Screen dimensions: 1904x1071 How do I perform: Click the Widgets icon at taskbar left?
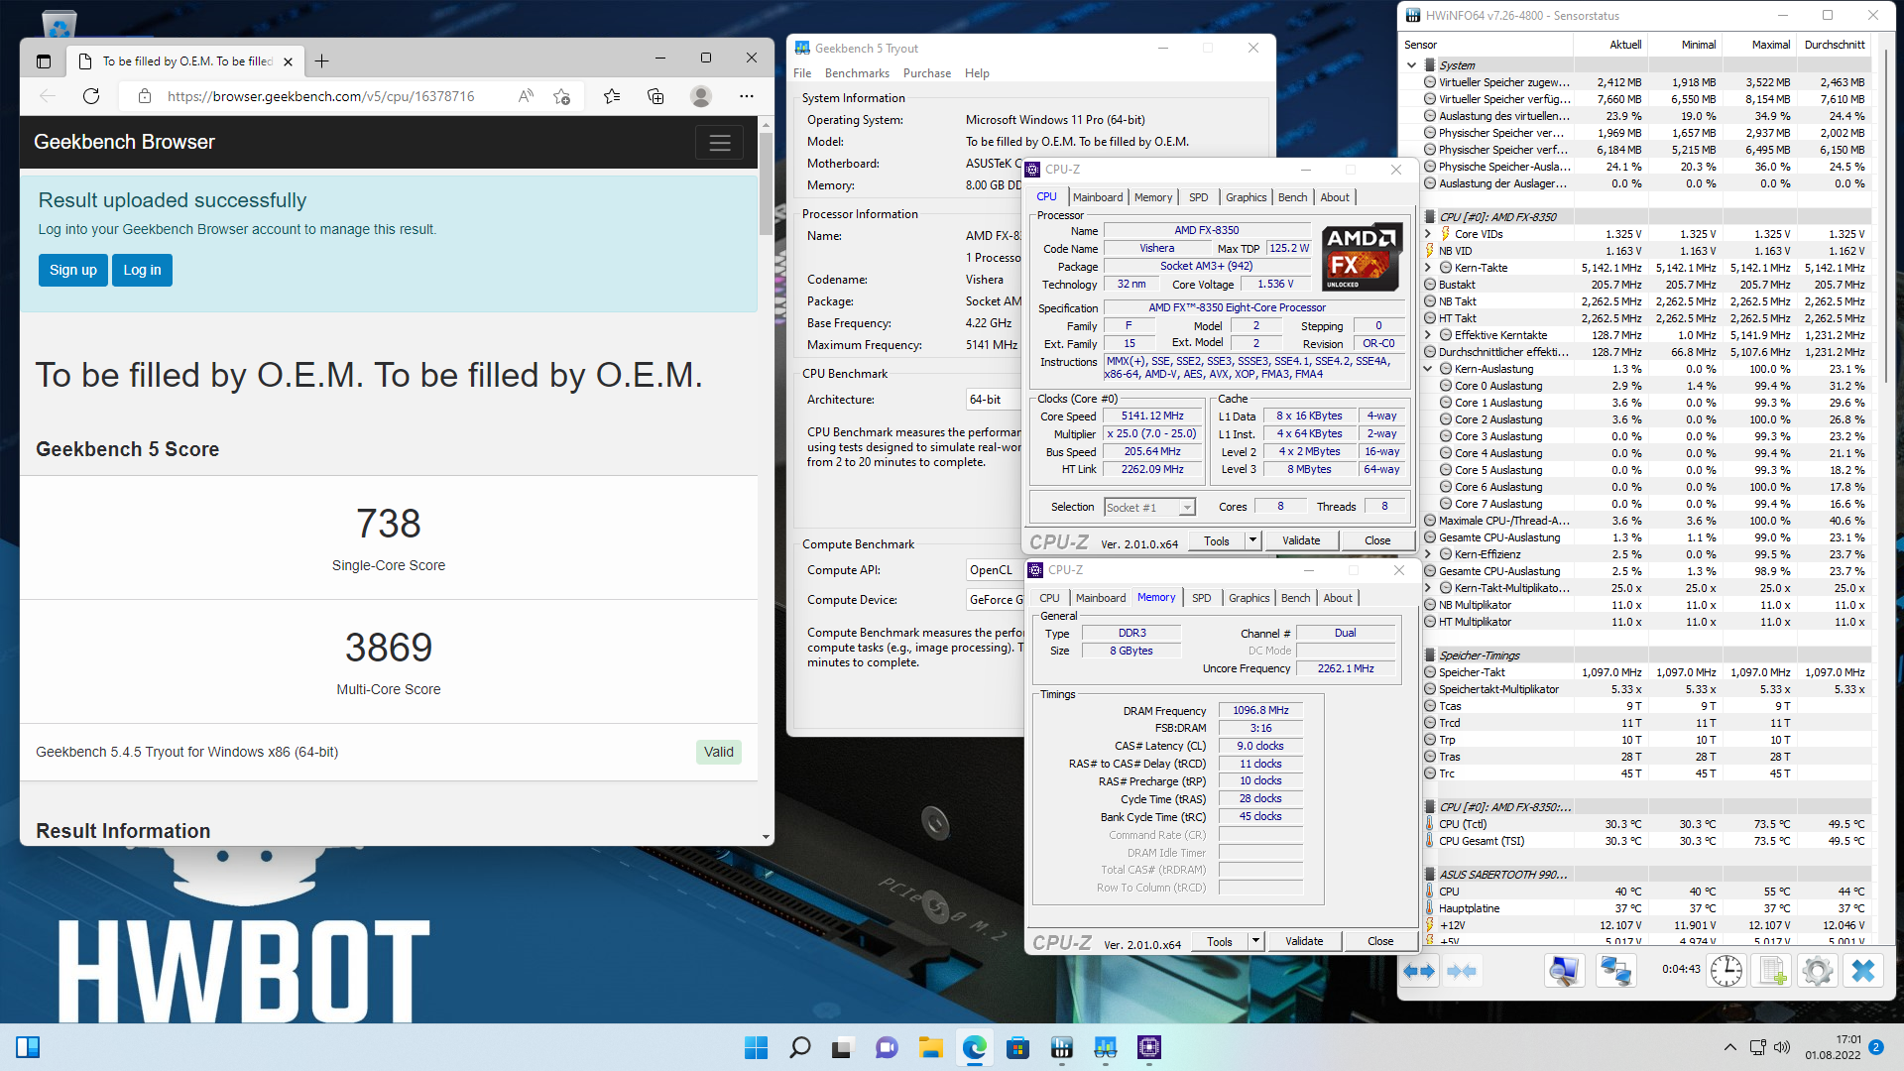click(28, 1047)
